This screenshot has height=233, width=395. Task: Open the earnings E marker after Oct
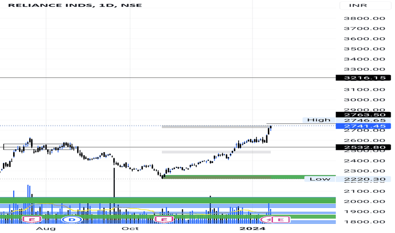tap(164, 219)
